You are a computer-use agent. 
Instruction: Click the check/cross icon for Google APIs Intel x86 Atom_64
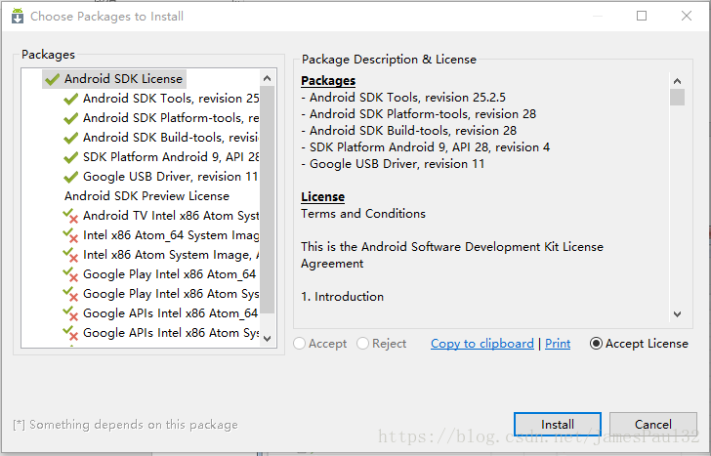70,313
